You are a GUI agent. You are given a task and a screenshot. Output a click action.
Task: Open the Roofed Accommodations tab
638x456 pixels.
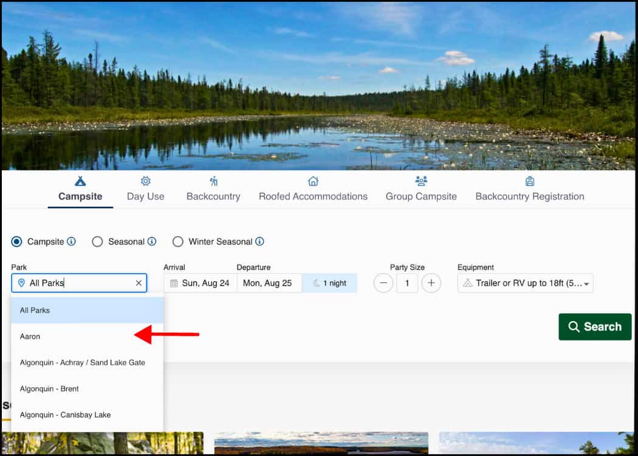[x=313, y=189]
